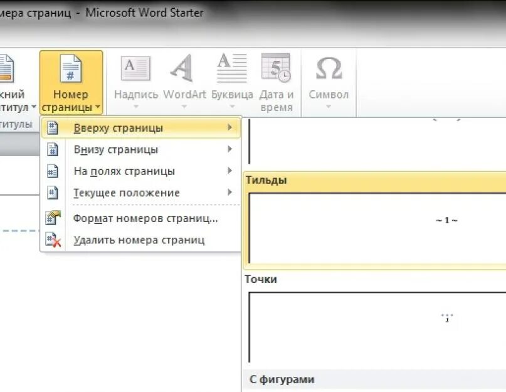This screenshot has height=392, width=506.
Task: Open the Надпись dropdown arrow
Action: [136, 106]
